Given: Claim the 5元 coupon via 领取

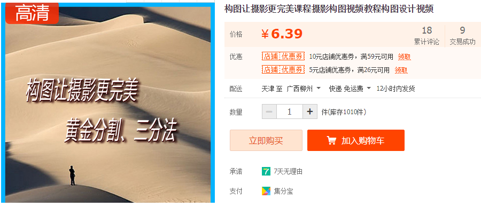Looking at the screenshot, I should (401, 70).
